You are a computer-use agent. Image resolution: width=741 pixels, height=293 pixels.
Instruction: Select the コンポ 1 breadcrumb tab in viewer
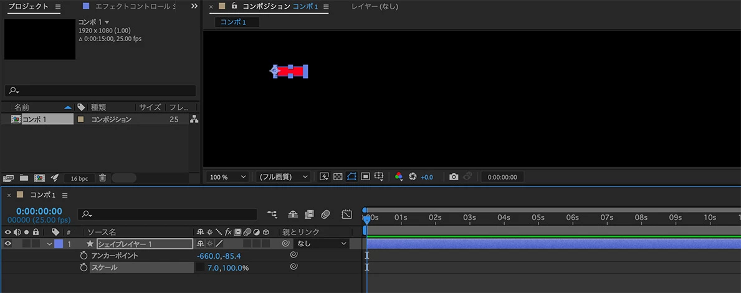[237, 22]
